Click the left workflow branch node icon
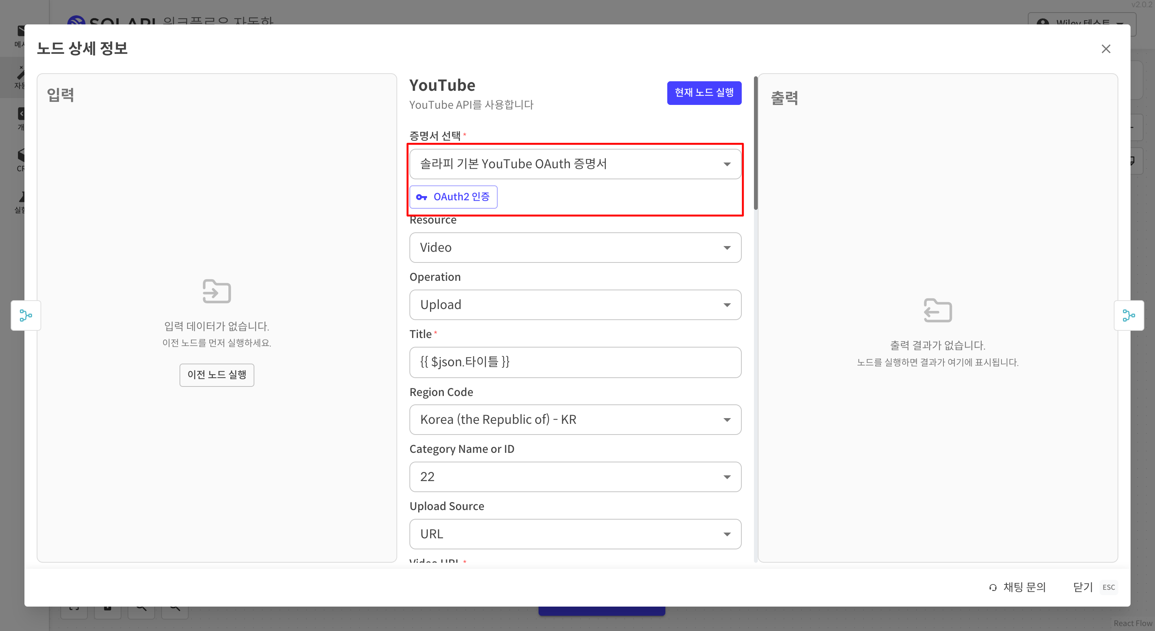The width and height of the screenshot is (1155, 631). coord(26,315)
